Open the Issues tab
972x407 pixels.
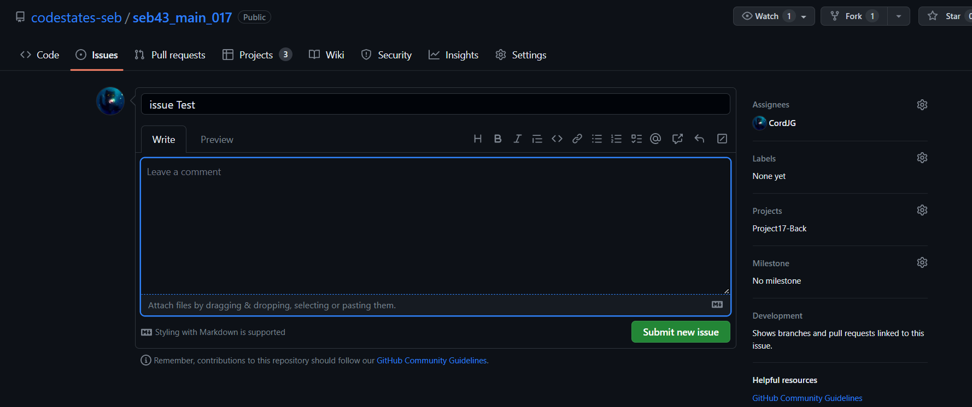click(97, 55)
